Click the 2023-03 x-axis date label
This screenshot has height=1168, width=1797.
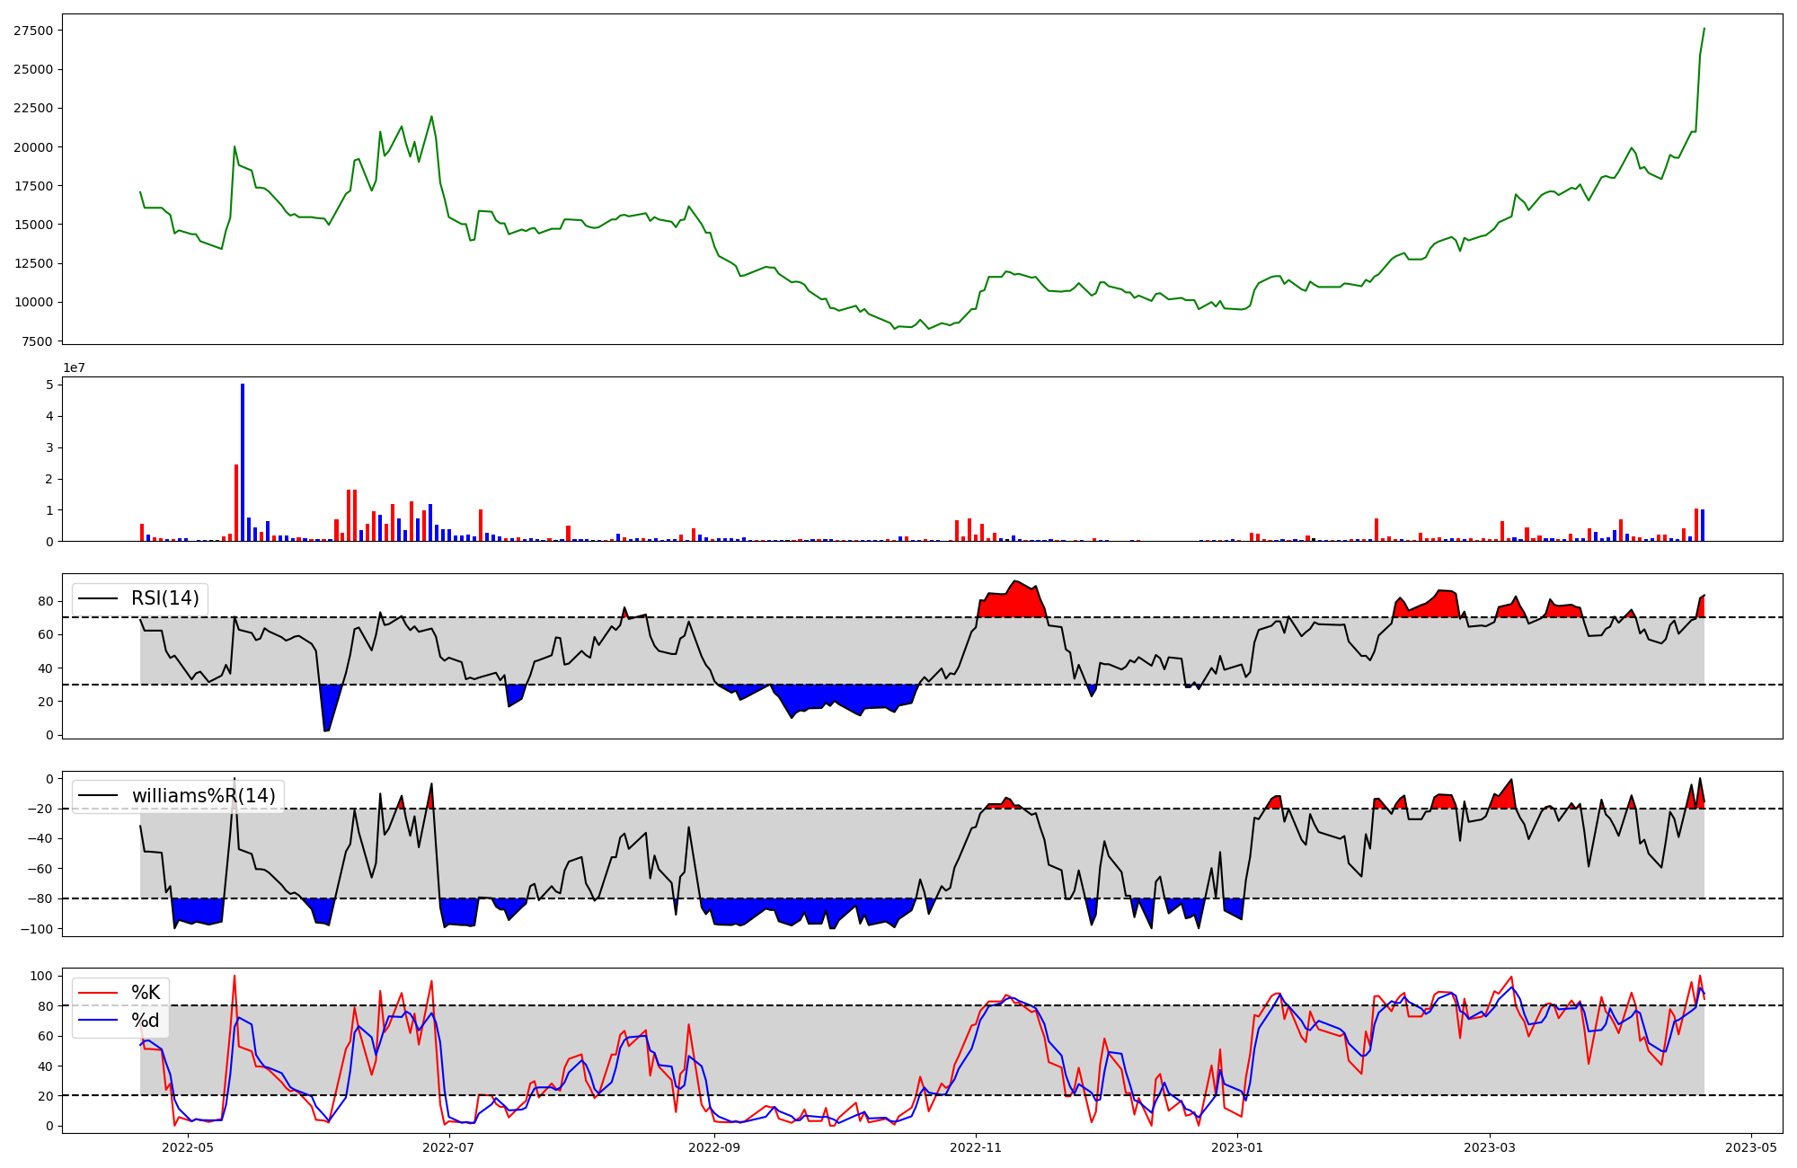pos(1490,1147)
